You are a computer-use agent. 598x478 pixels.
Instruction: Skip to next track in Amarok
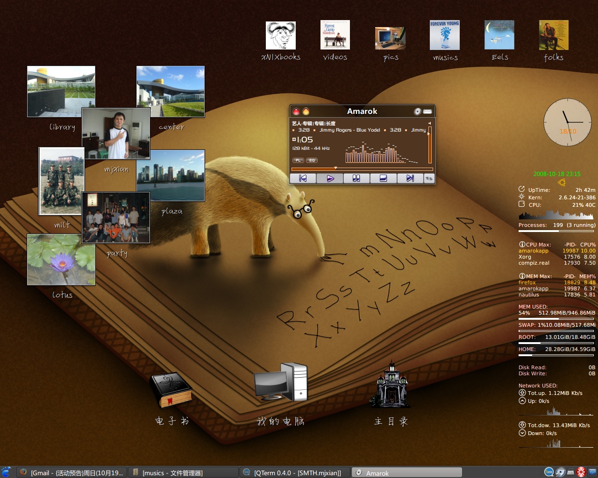click(x=410, y=178)
